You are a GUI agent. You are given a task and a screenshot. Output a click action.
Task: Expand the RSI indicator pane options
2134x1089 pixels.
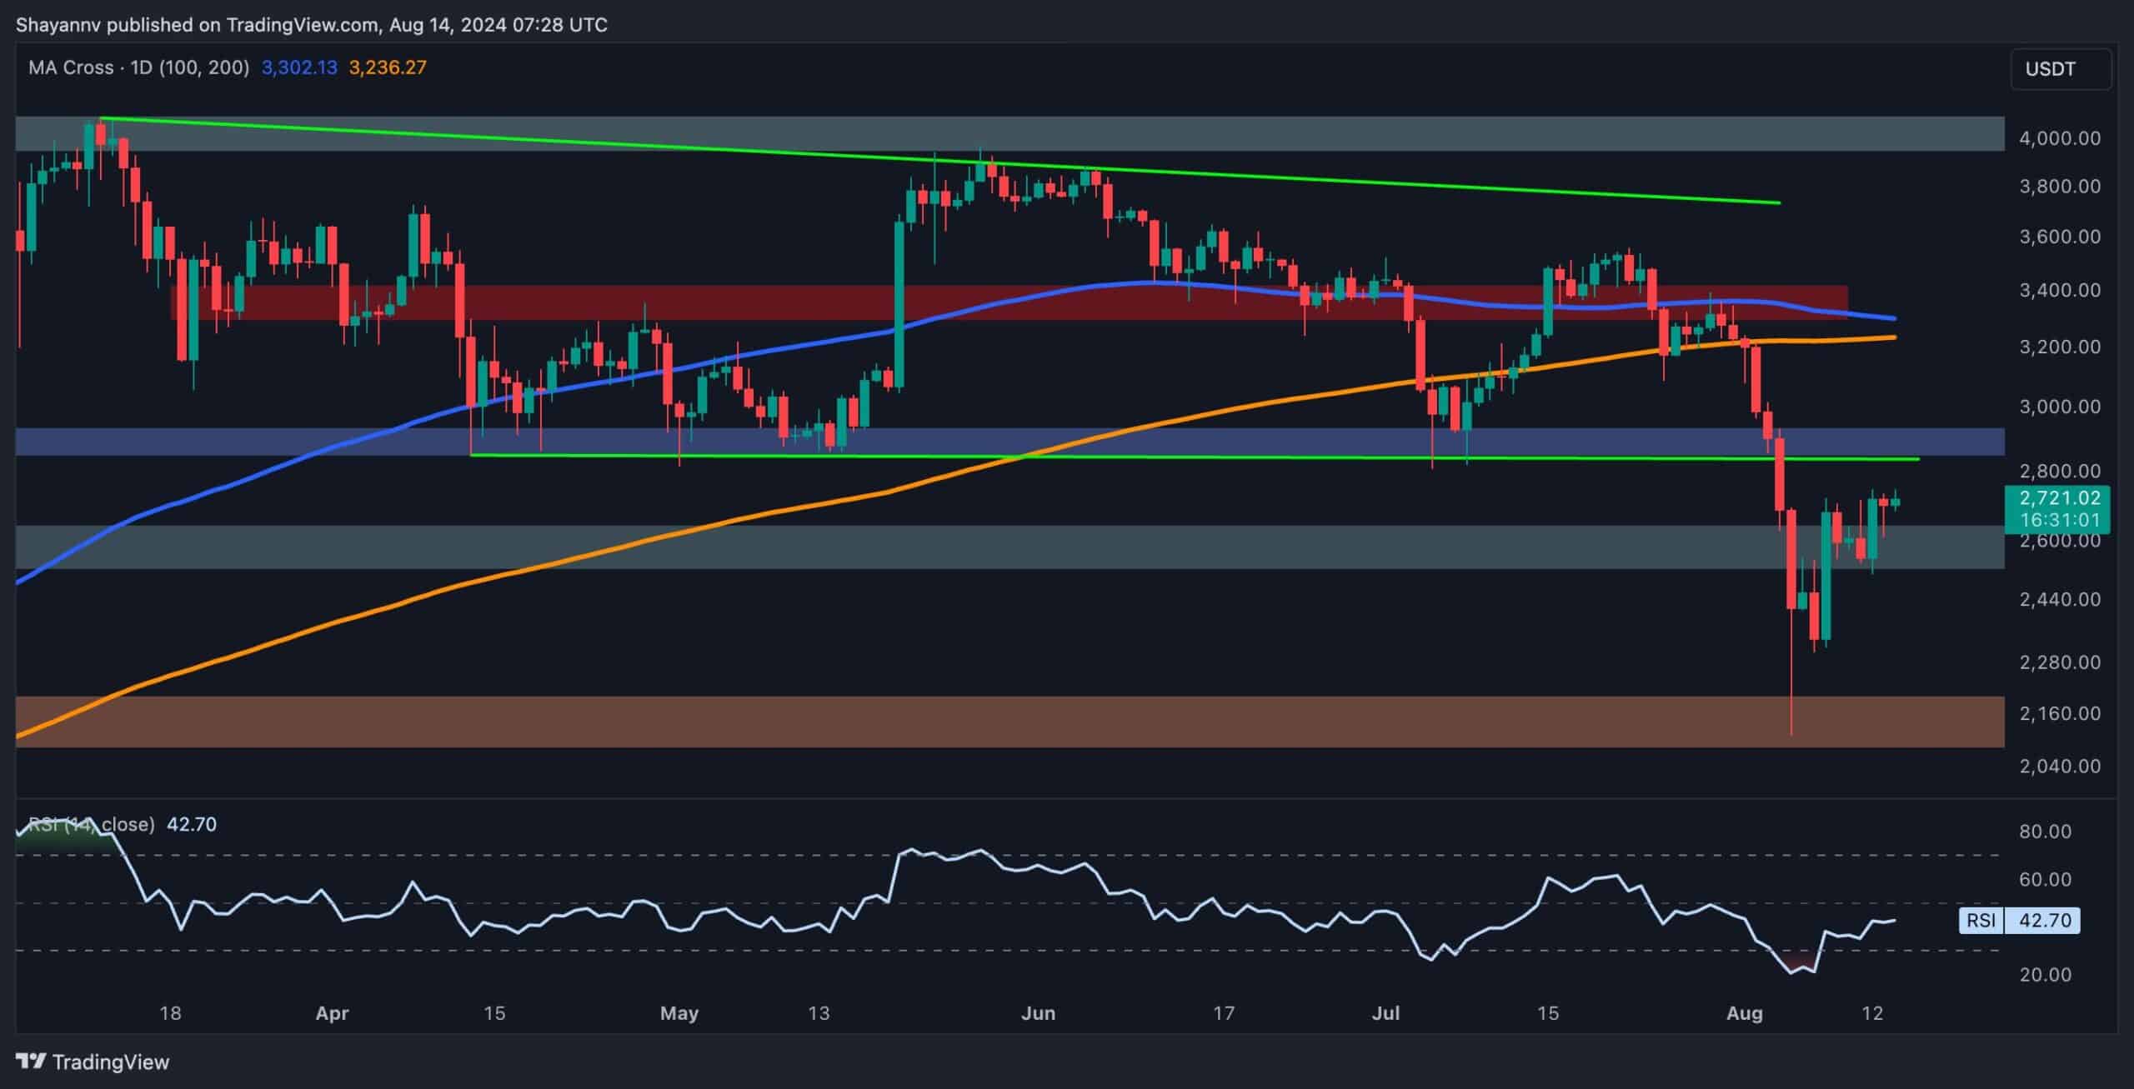tap(92, 824)
